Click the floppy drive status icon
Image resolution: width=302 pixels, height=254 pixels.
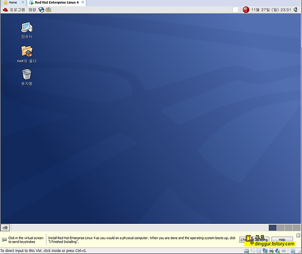[x=259, y=251]
